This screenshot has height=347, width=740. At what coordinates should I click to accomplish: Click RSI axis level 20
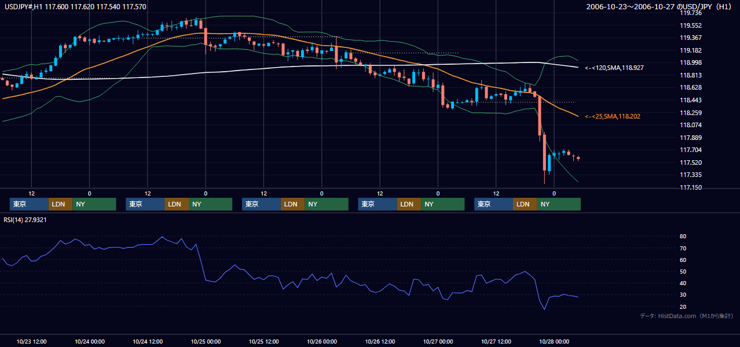(x=683, y=307)
